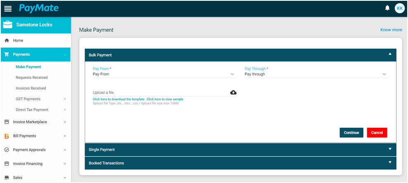
Task: Open Invoices Received page
Action: point(31,88)
